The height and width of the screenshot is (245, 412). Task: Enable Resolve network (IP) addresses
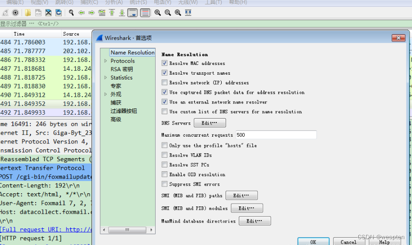click(164, 82)
